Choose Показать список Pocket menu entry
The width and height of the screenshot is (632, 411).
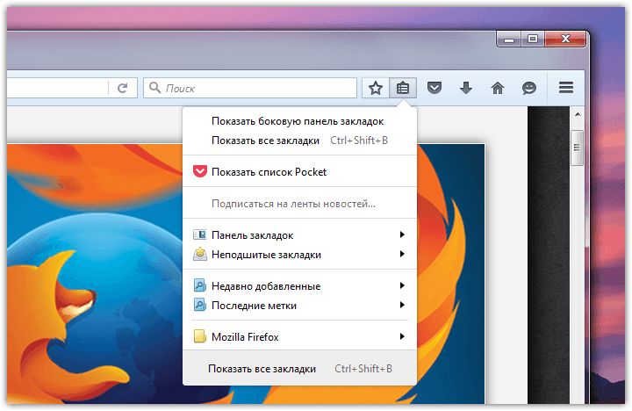coord(269,172)
